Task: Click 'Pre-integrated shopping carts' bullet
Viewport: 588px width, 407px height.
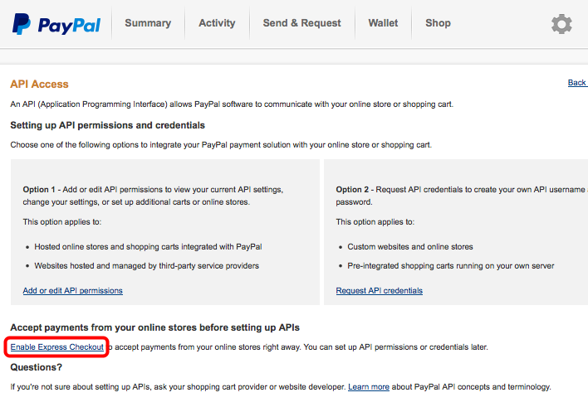Action: pos(451,266)
